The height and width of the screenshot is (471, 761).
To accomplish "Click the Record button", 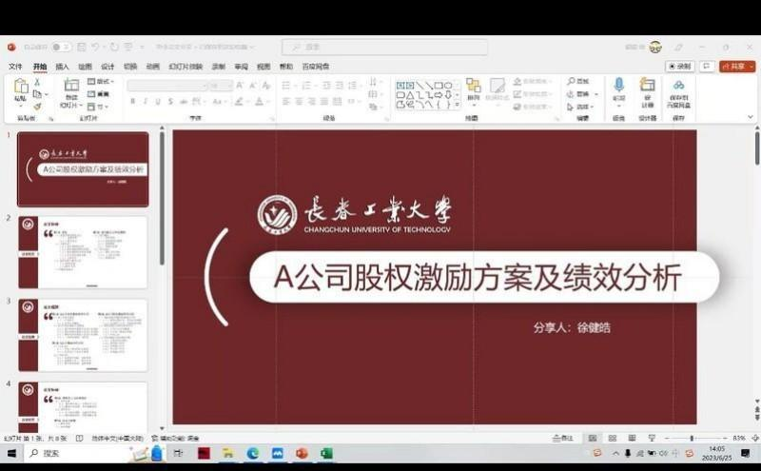I will [x=679, y=67].
